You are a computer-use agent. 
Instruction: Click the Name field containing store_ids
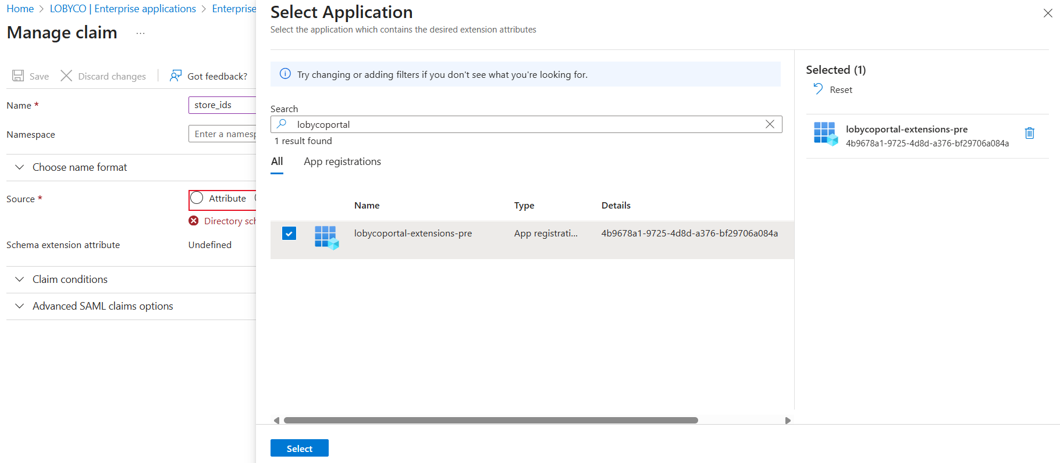coord(222,105)
